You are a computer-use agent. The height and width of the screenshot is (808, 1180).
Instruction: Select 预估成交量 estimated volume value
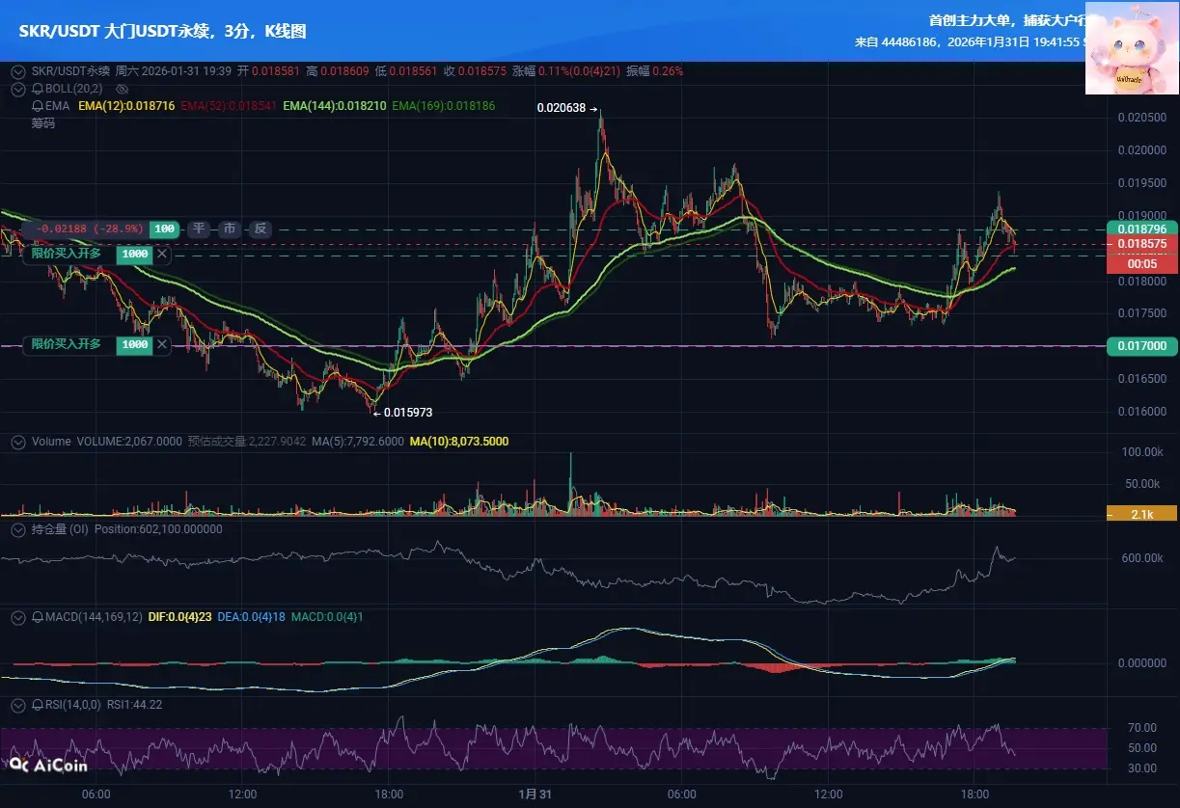coord(247,442)
